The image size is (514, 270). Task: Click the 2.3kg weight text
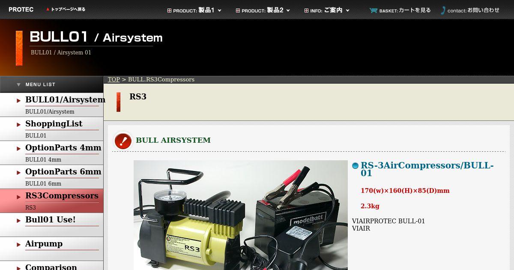coord(370,206)
